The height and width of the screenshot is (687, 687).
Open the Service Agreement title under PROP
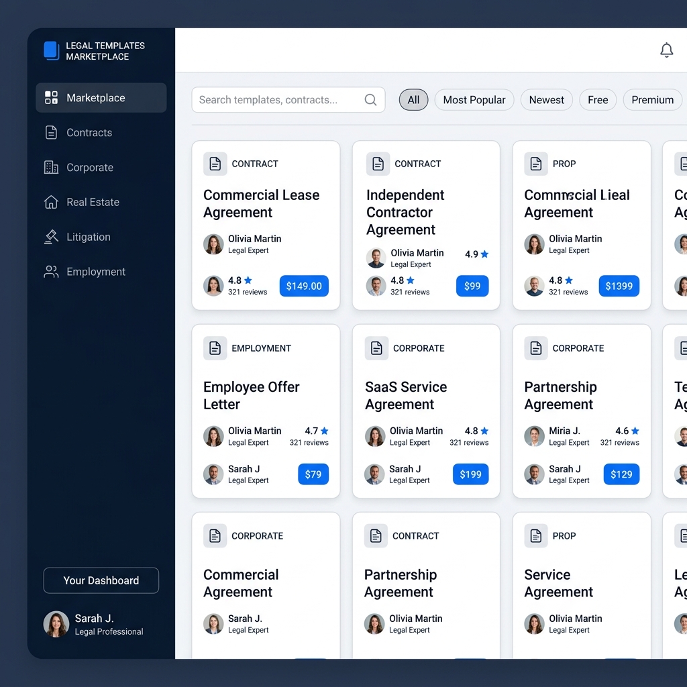point(558,583)
